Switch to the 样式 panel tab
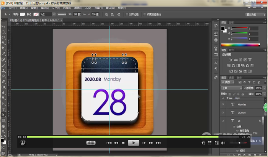 coord(231,50)
